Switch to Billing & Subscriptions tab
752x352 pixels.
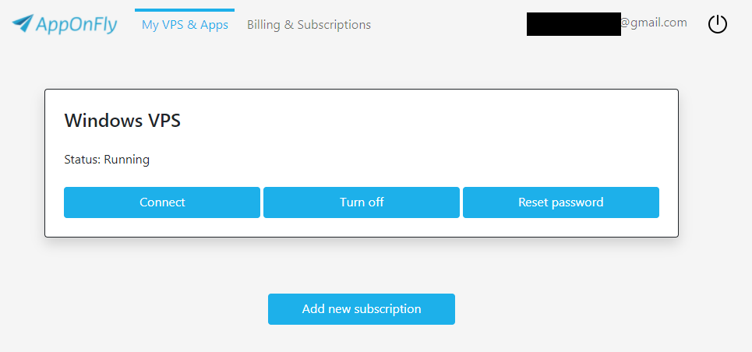click(x=309, y=25)
